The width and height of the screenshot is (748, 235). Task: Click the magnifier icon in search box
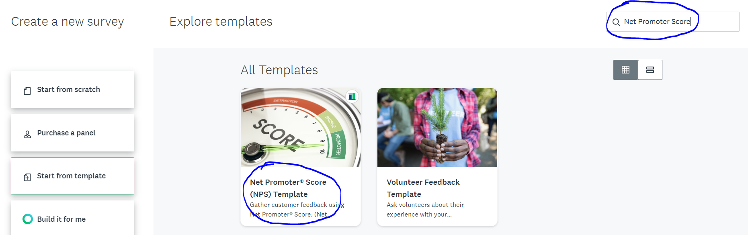[616, 22]
